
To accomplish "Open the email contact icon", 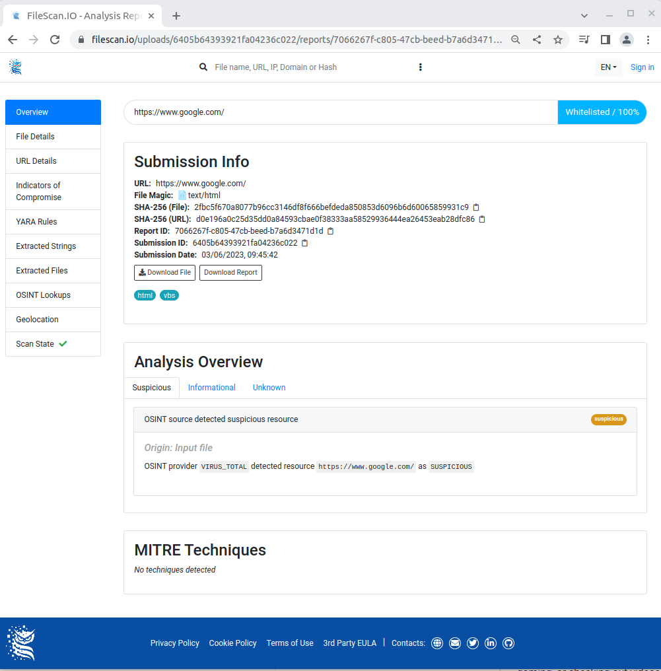I will 455,643.
